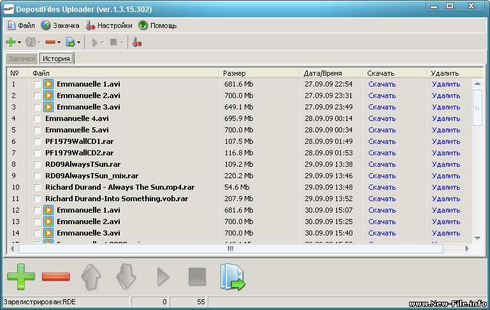Viewport: 490px width, 310px height.
Task: Click video icon of row 14 Emmanuelle 3.avi
Action: (x=48, y=233)
